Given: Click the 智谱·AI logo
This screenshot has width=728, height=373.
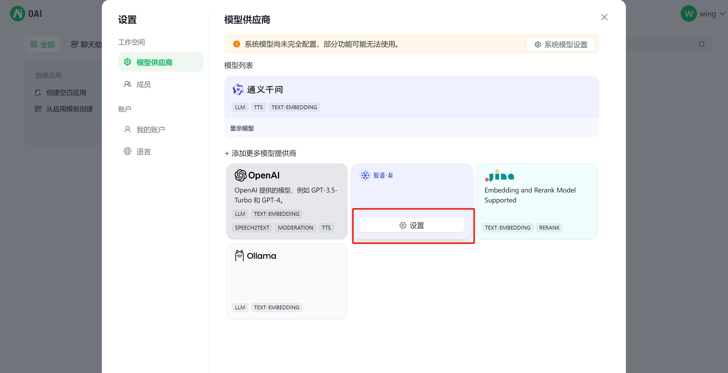Looking at the screenshot, I should 376,175.
